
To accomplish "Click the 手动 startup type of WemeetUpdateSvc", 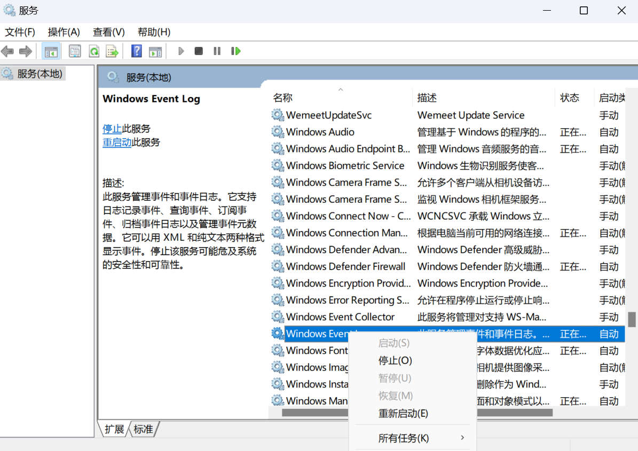I will [609, 115].
